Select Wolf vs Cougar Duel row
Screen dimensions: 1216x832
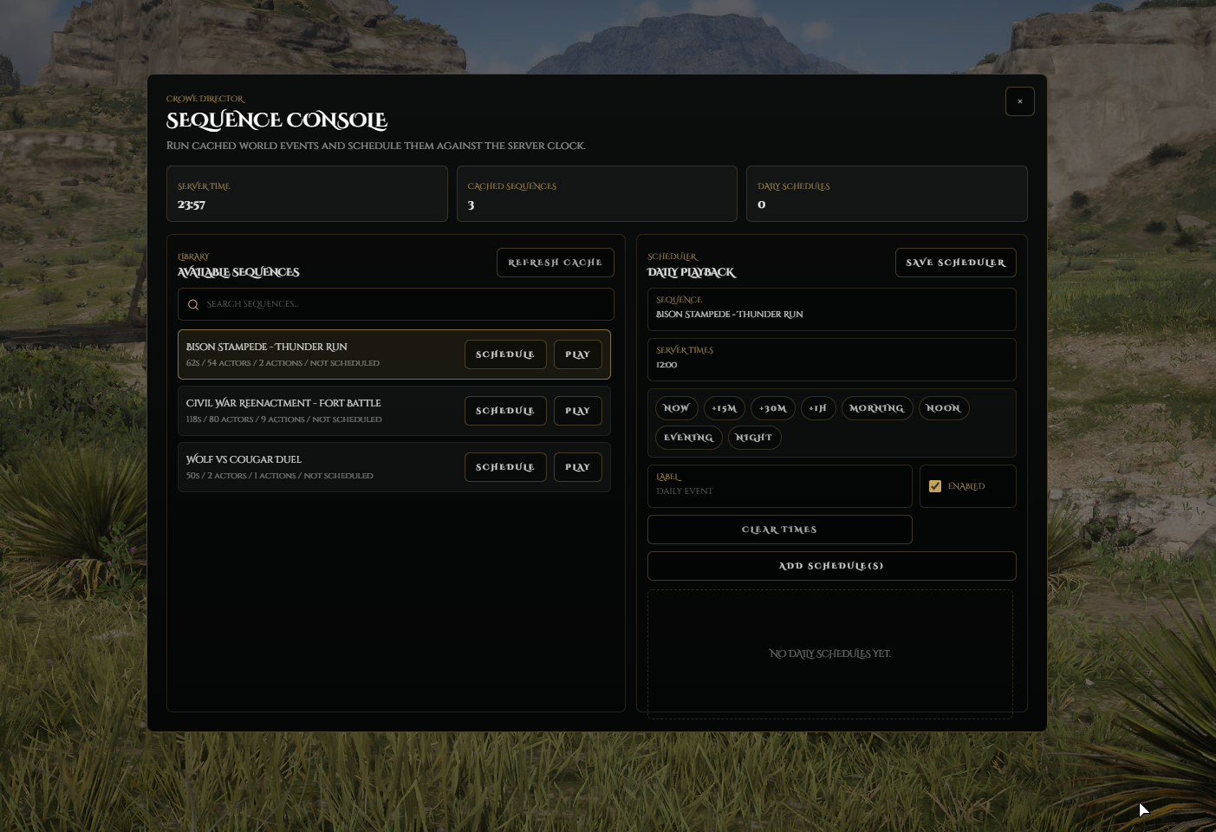pyautogui.click(x=394, y=467)
